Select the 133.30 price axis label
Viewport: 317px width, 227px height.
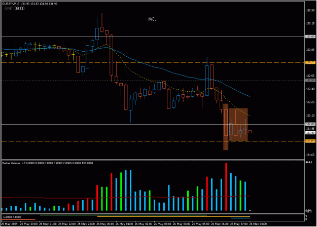310,10
